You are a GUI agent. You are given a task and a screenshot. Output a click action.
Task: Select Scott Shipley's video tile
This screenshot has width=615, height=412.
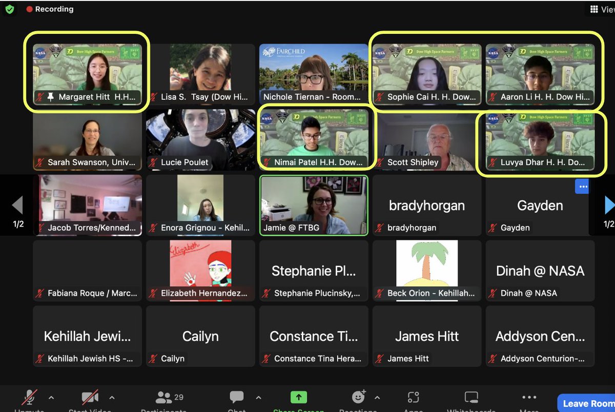point(427,139)
